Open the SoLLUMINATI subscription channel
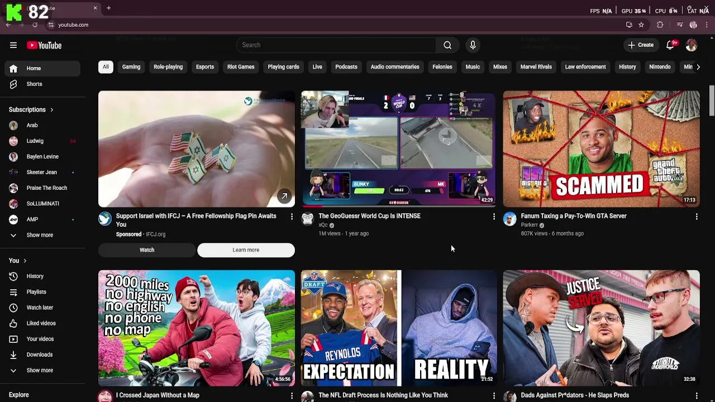The width and height of the screenshot is (715, 402). [42, 204]
